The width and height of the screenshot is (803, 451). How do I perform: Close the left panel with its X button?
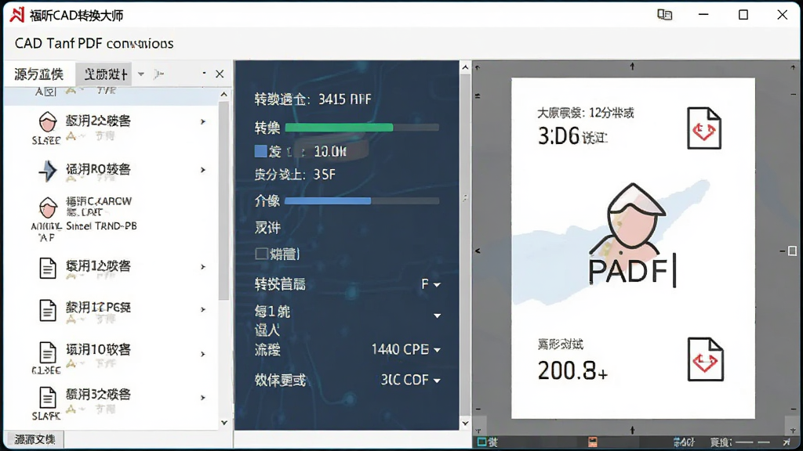pos(220,74)
